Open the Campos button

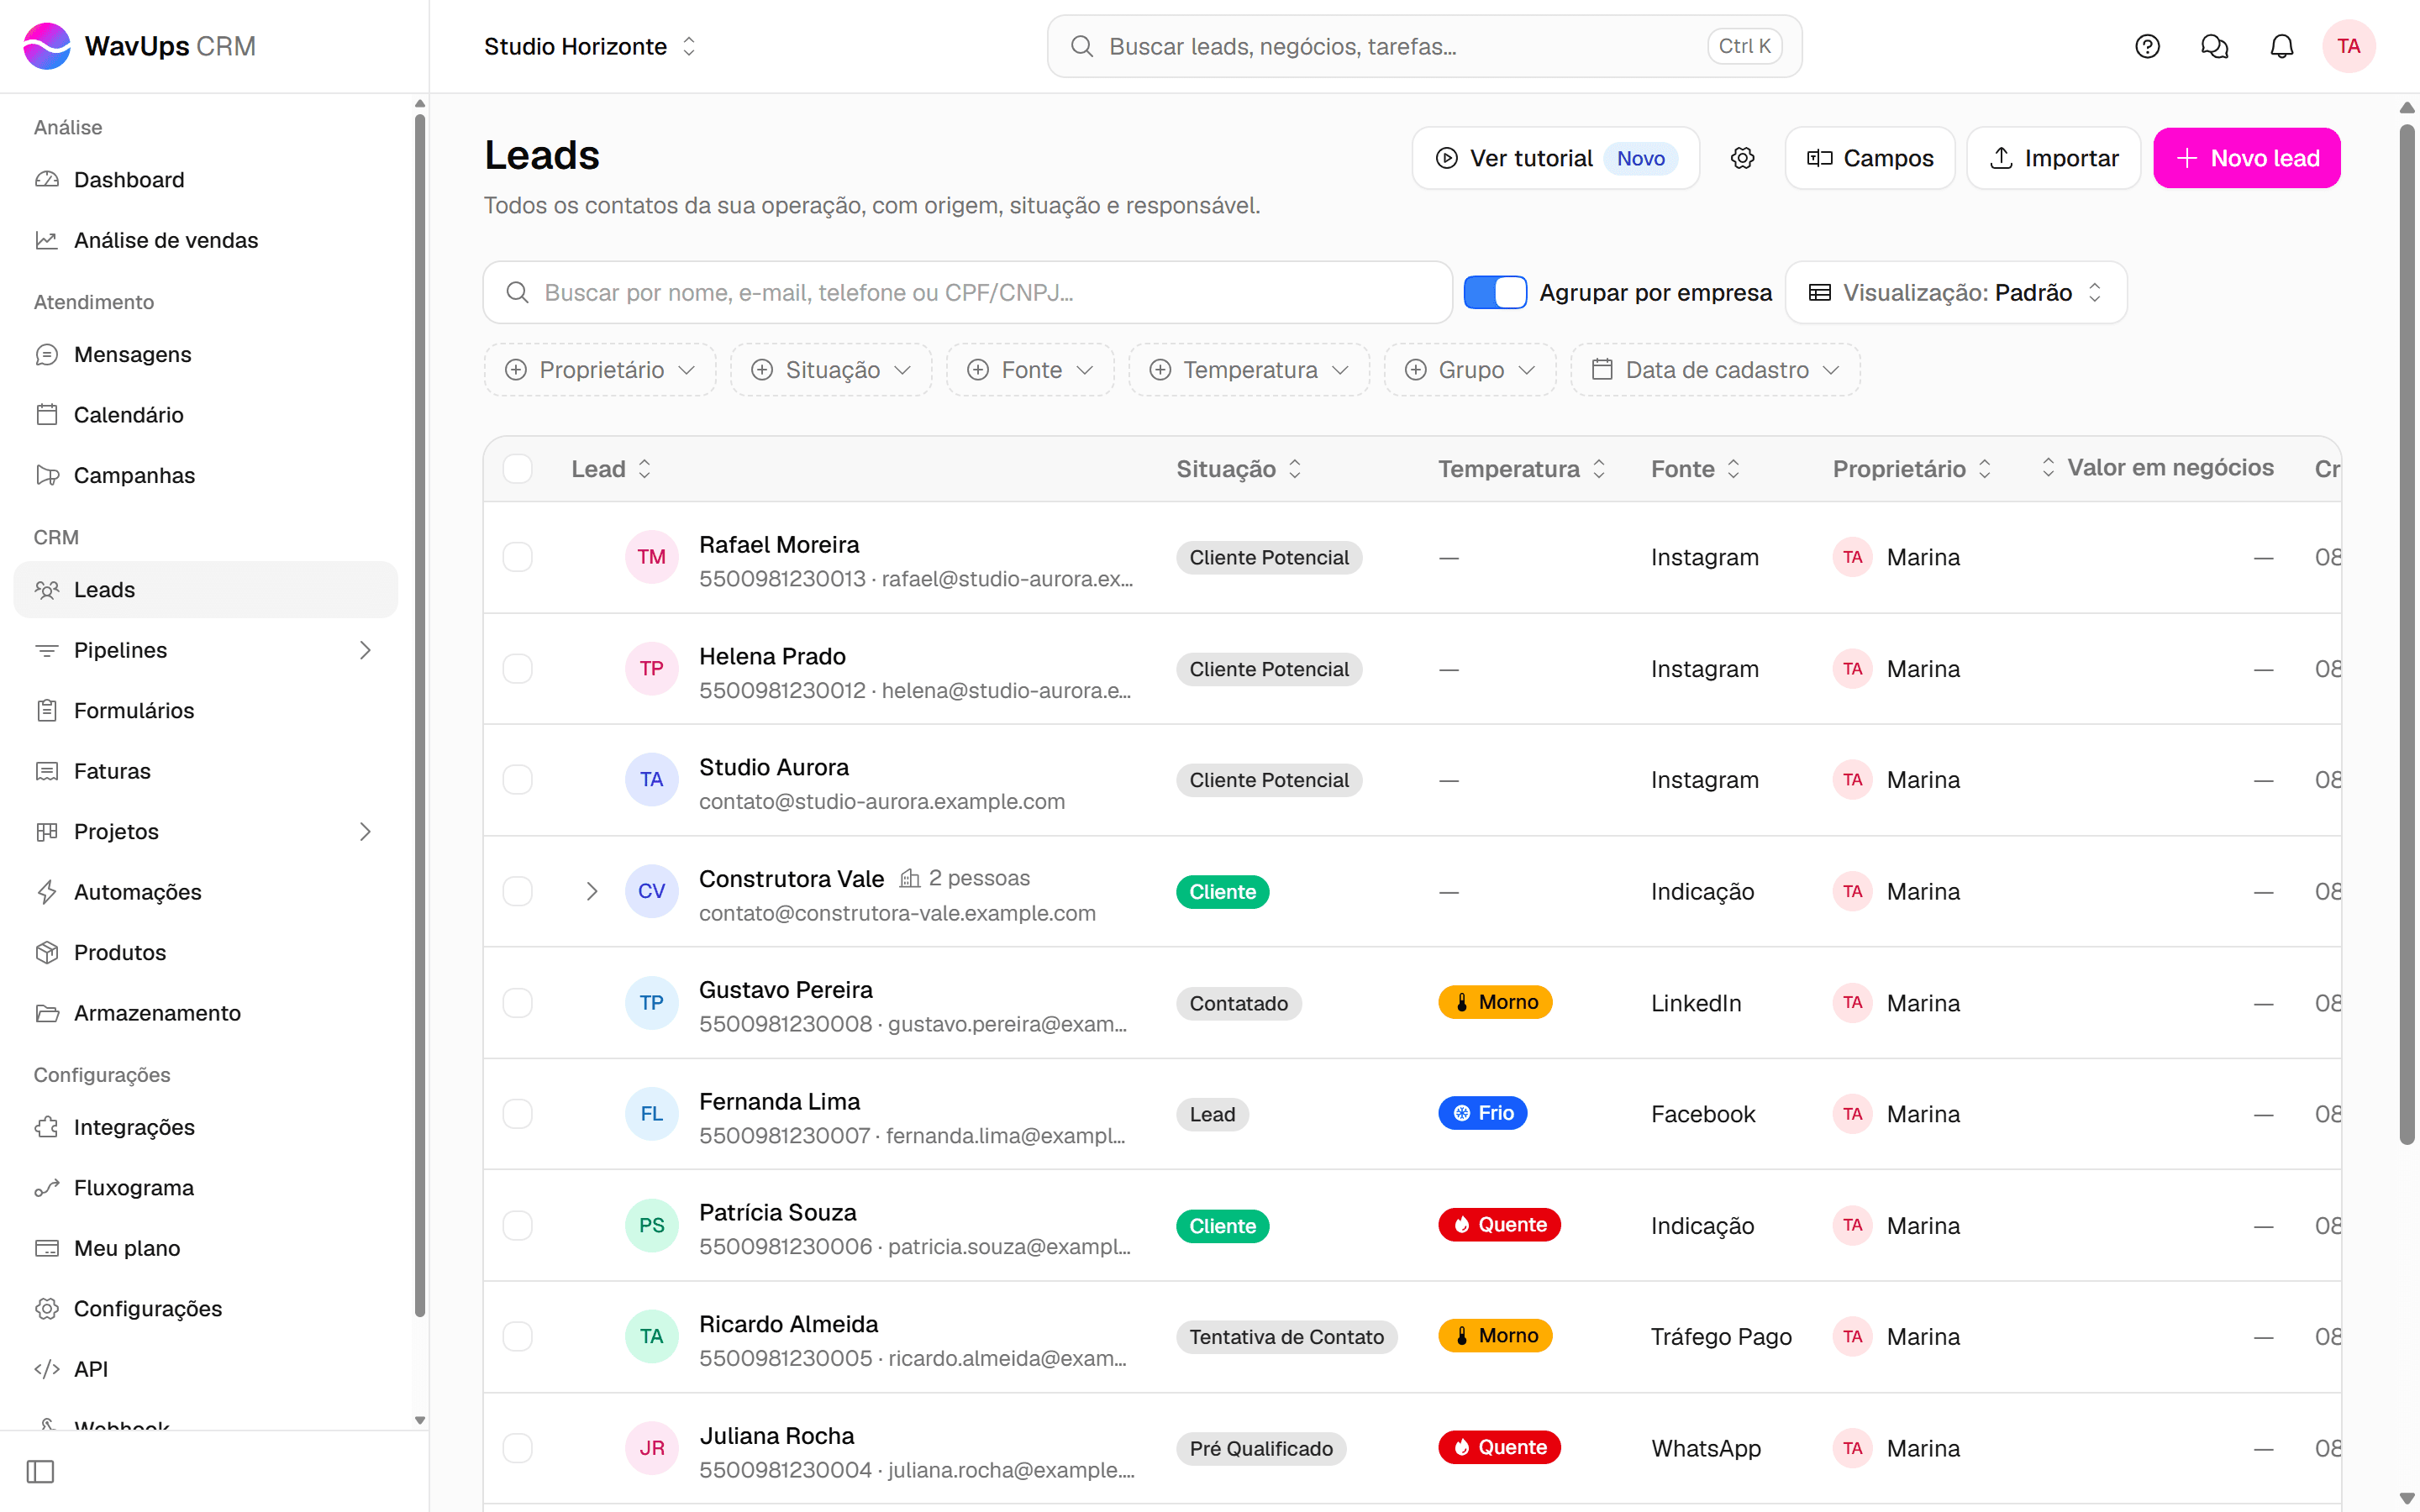(1870, 158)
